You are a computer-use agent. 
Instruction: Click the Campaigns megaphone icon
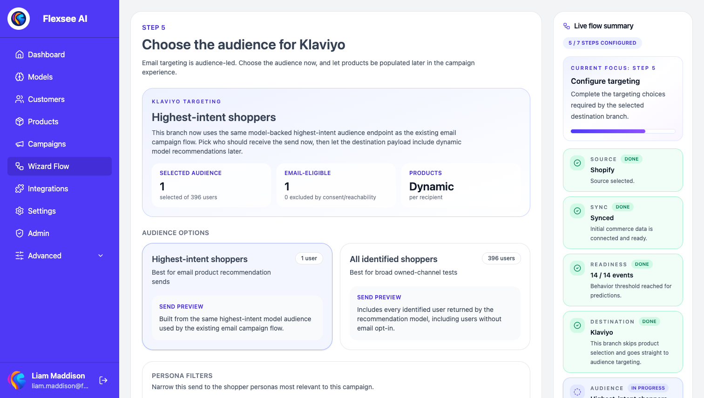click(x=20, y=144)
